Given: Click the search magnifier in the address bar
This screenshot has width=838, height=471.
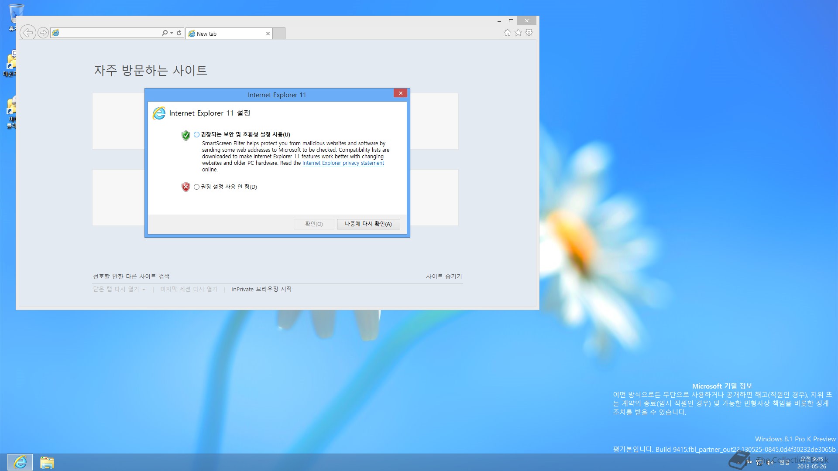Looking at the screenshot, I should (165, 33).
